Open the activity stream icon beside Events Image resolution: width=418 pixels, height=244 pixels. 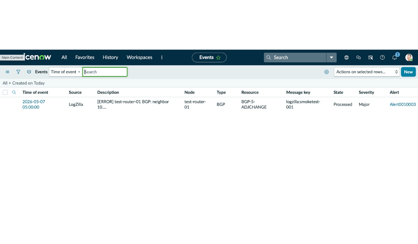[x=29, y=72]
